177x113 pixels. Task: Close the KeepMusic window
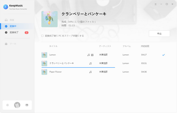click(172, 4)
